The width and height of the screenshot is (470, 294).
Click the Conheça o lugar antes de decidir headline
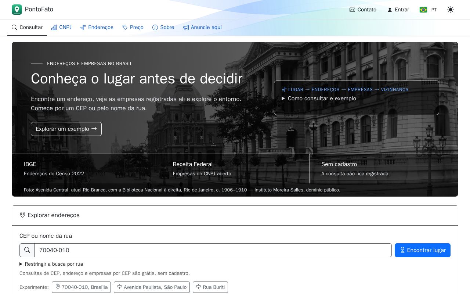137,79
